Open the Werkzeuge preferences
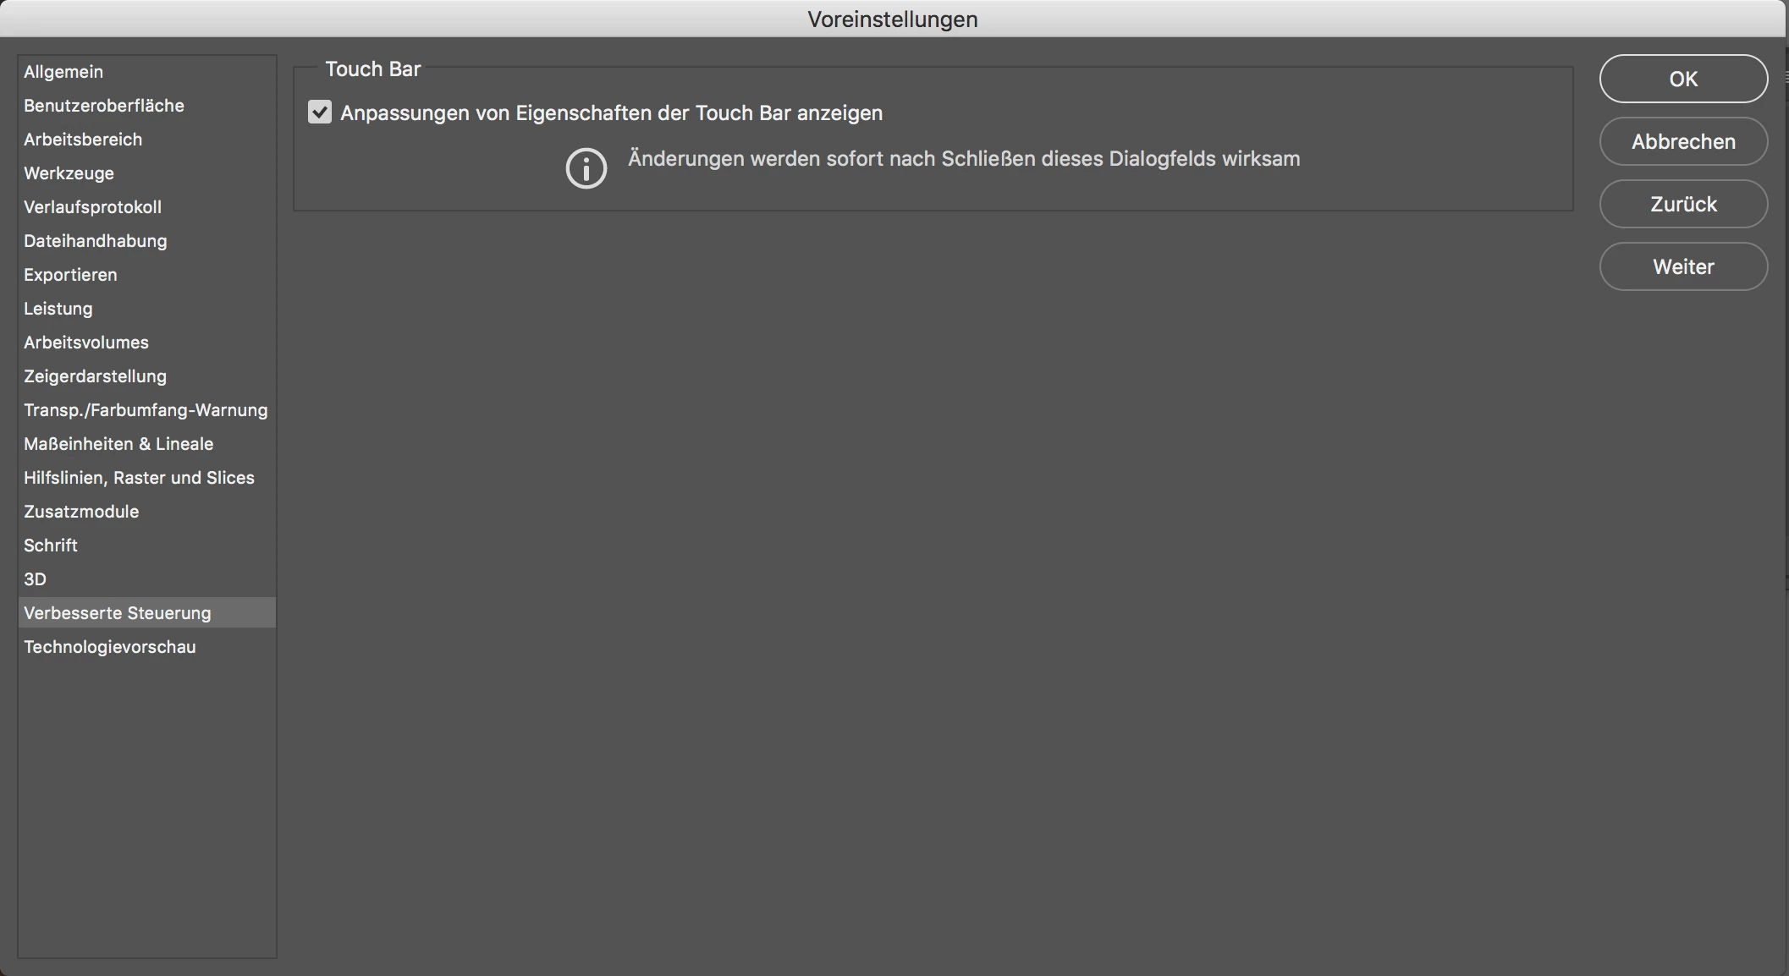The height and width of the screenshot is (976, 1789). 69,173
